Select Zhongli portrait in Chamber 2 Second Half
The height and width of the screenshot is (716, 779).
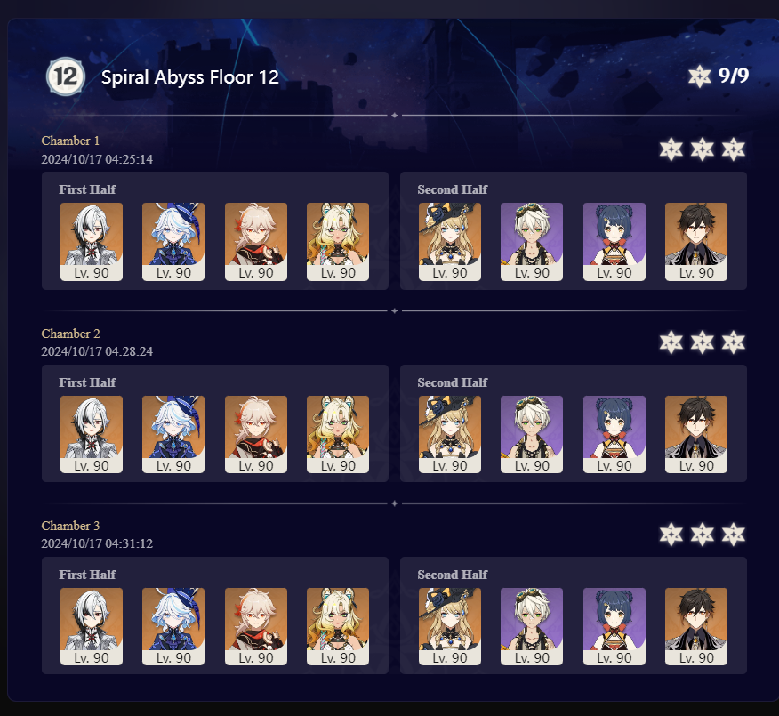pos(696,434)
